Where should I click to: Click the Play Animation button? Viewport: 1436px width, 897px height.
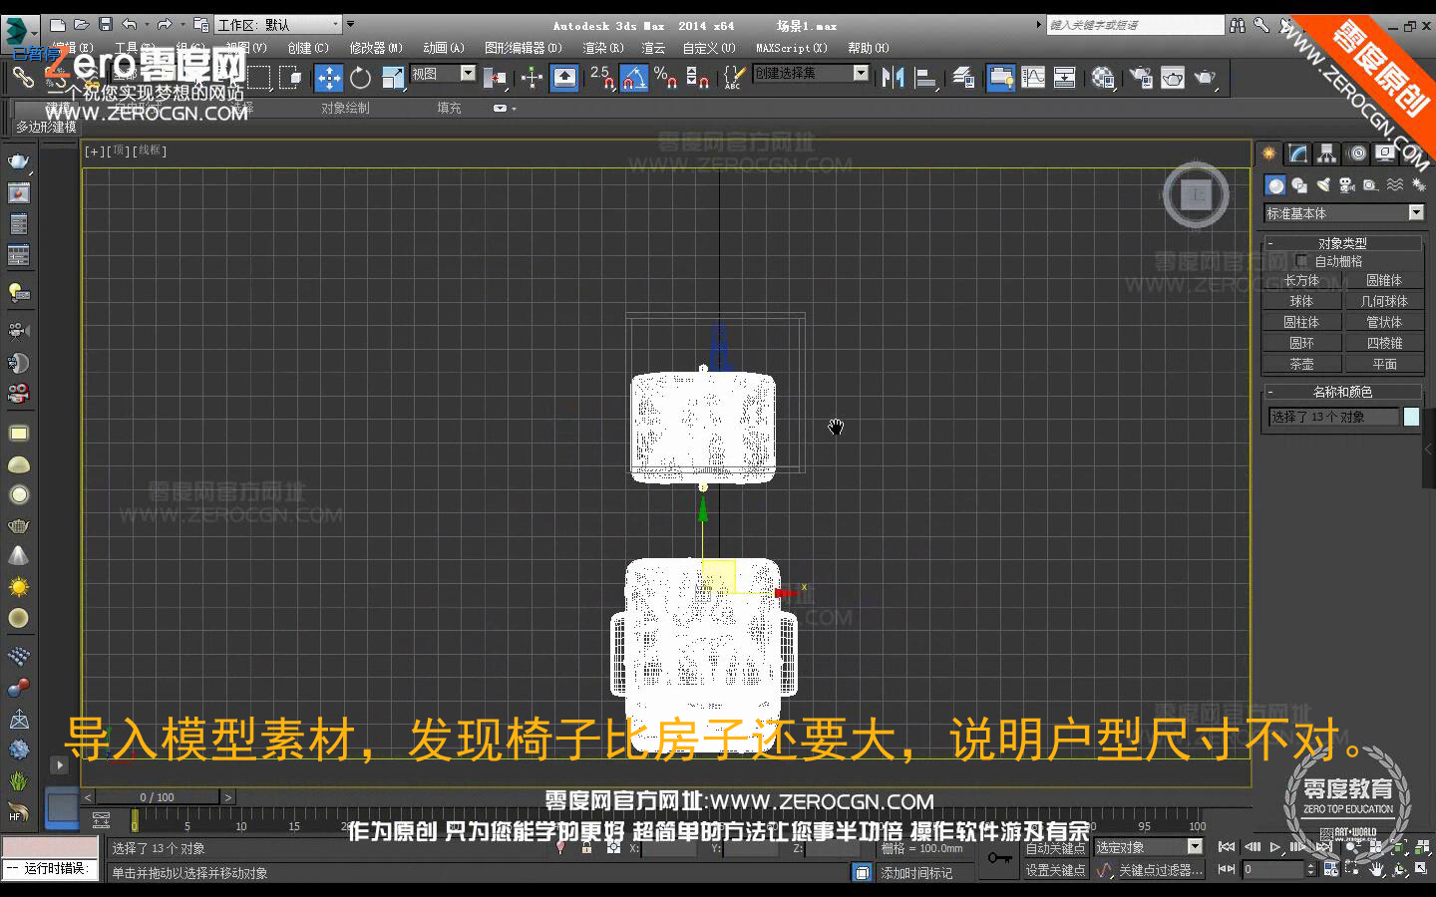pos(1274,847)
